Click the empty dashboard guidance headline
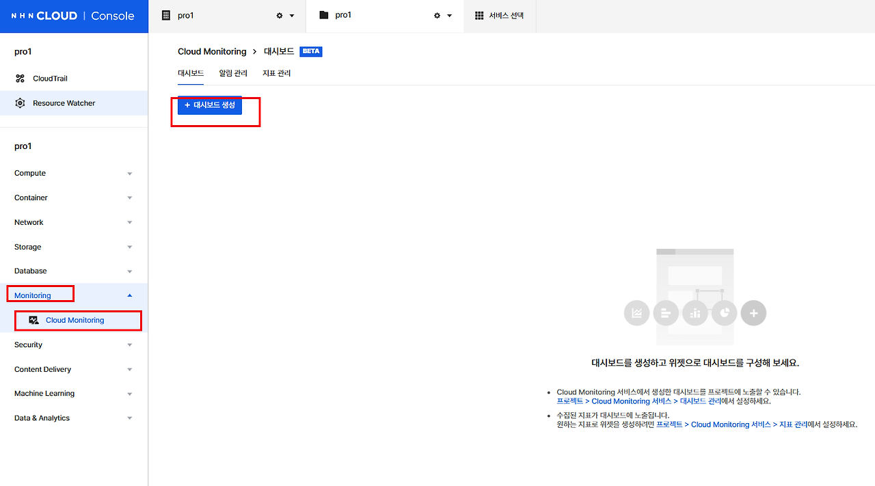This screenshot has height=486, width=875. tap(695, 363)
